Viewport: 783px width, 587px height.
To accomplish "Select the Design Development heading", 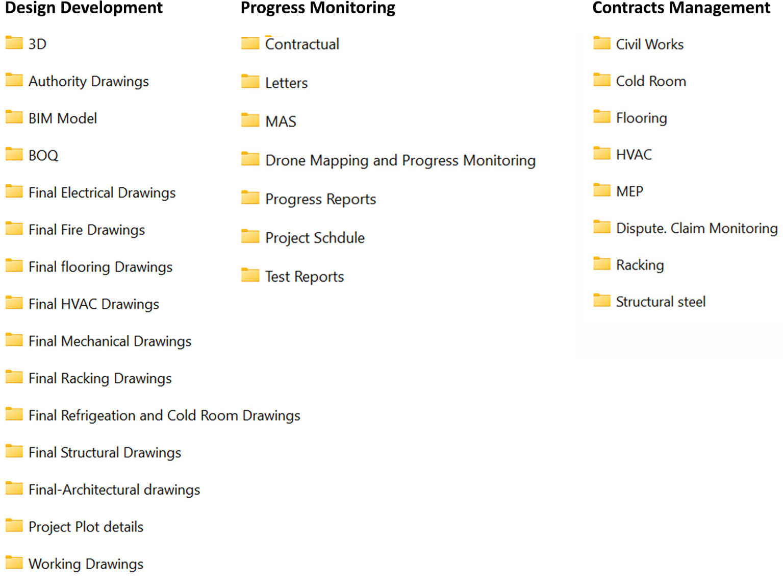I will pos(84,8).
